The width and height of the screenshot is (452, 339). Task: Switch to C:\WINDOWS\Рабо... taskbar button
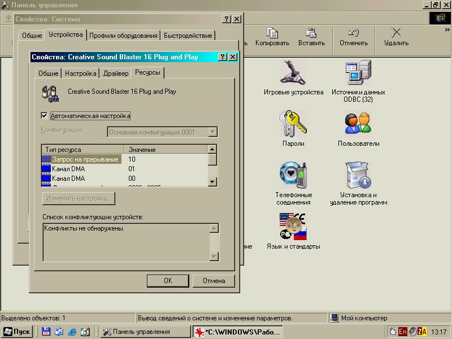237,332
